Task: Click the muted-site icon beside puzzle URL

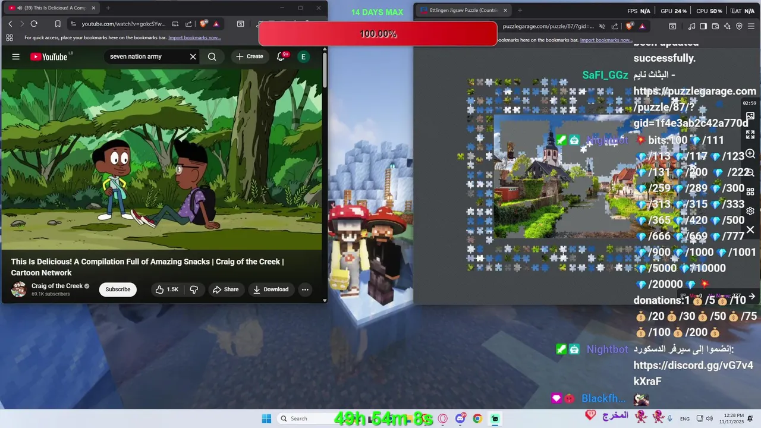Action: [602, 26]
